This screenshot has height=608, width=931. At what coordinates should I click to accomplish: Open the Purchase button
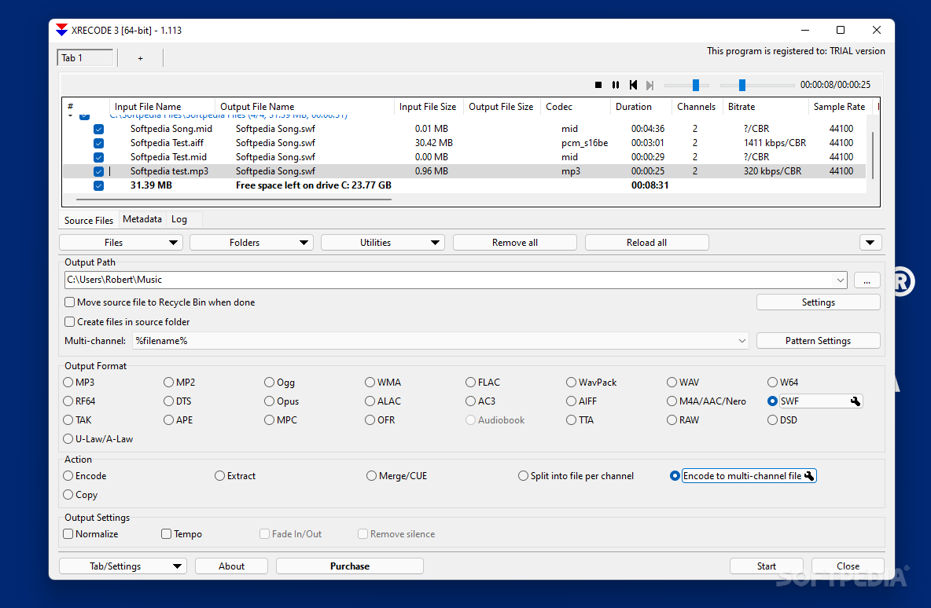[350, 566]
